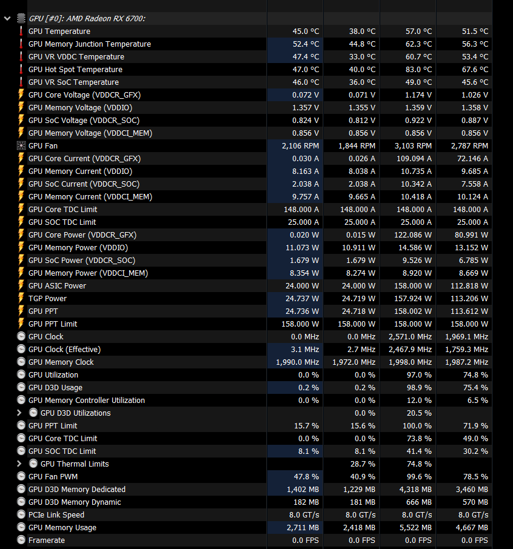Select the GPU ASIC Power row label
Viewport: 513px width, 549px height.
pyautogui.click(x=57, y=285)
